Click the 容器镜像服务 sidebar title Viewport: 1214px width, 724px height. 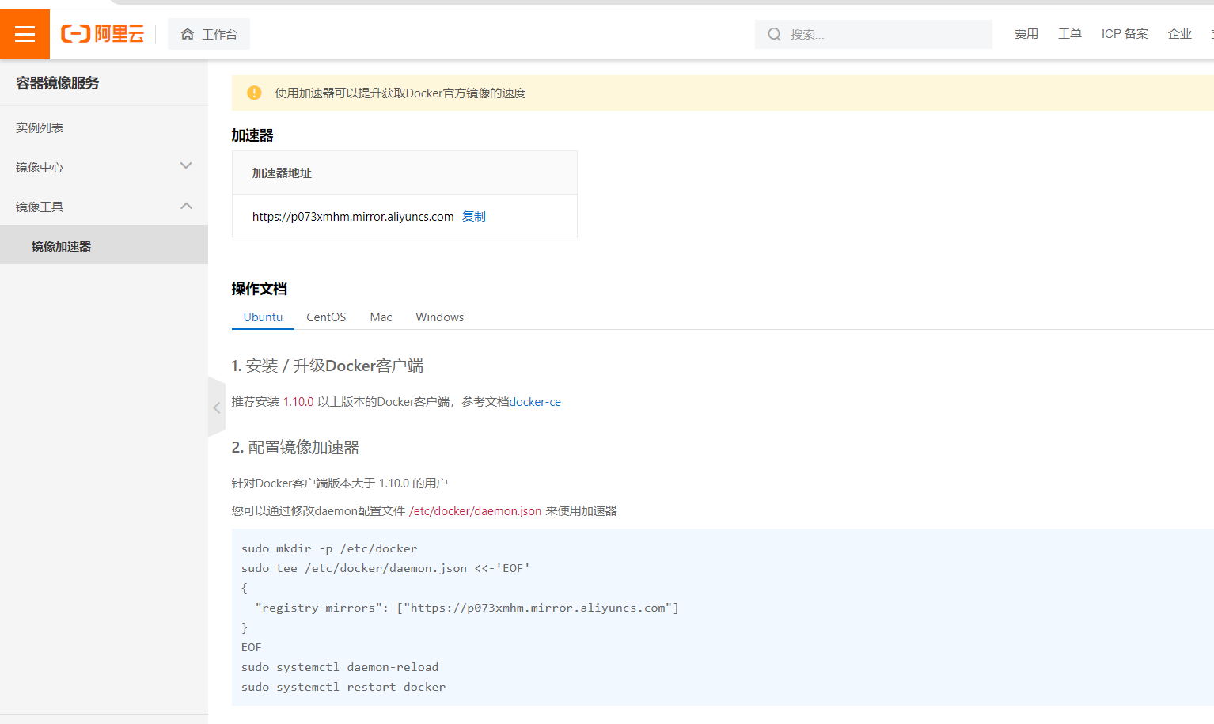(x=58, y=83)
